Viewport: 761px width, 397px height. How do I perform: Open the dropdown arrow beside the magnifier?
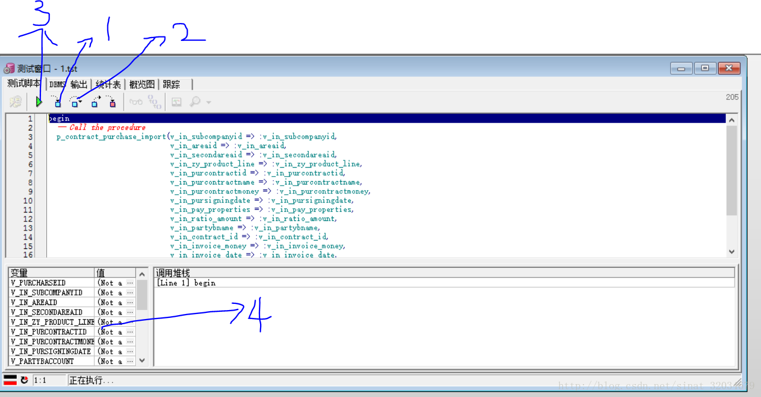208,103
